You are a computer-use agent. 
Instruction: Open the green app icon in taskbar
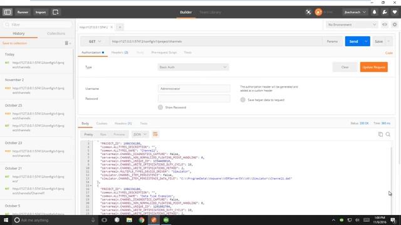166,220
